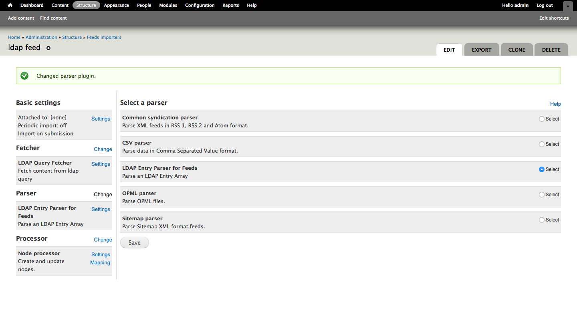This screenshot has height=310, width=577.
Task: Select the Sitemap parser radio button
Action: click(542, 220)
